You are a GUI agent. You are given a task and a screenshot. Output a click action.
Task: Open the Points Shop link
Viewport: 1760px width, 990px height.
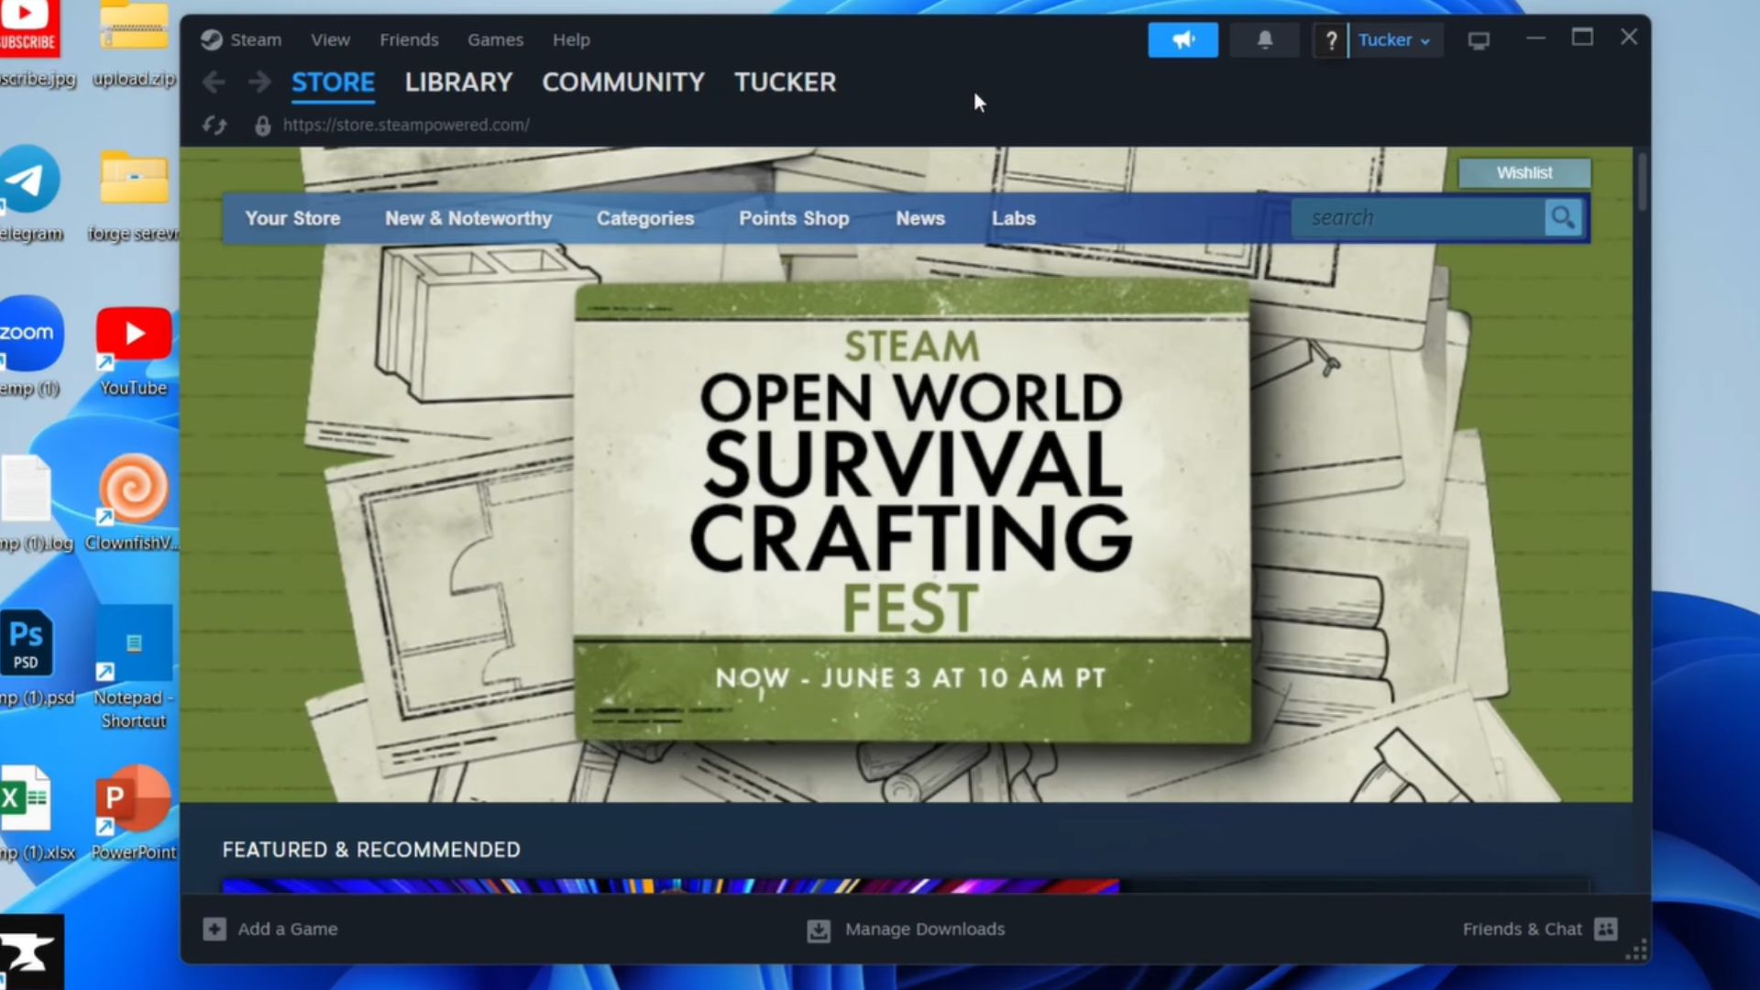tap(794, 218)
